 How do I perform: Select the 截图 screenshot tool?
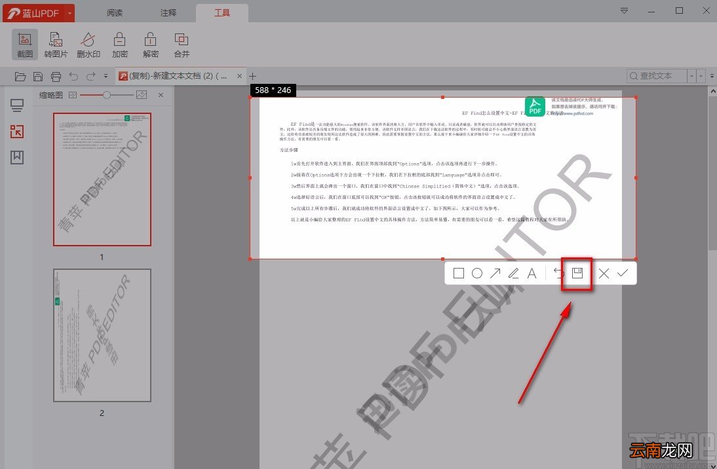[25, 45]
